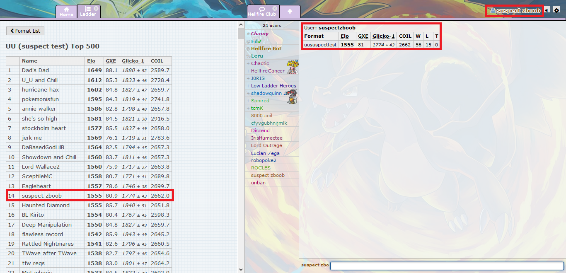Image resolution: width=566 pixels, height=273 pixels.
Task: Close the Ladder tab
Action: (96, 8)
